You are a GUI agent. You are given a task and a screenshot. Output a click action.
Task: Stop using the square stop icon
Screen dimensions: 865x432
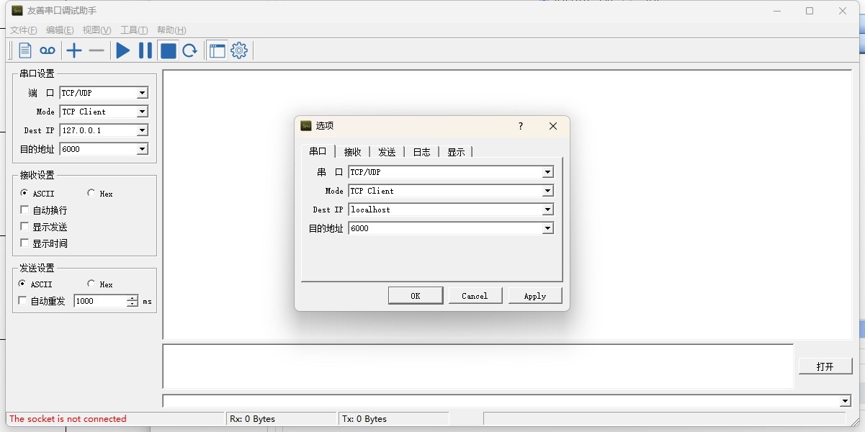click(x=168, y=50)
